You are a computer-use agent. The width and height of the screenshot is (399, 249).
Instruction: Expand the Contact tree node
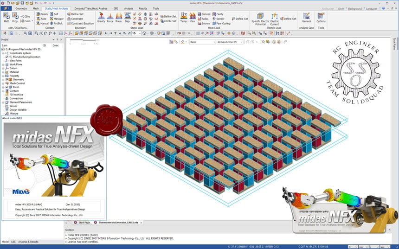tap(3, 91)
